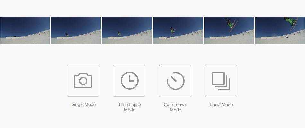The height and width of the screenshot is (128, 305).
Task: View the fourth burst frame thumbnail
Action: (x=178, y=30)
